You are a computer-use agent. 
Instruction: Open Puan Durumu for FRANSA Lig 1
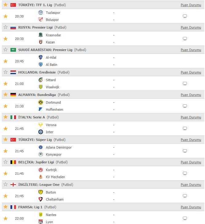[x=191, y=207]
